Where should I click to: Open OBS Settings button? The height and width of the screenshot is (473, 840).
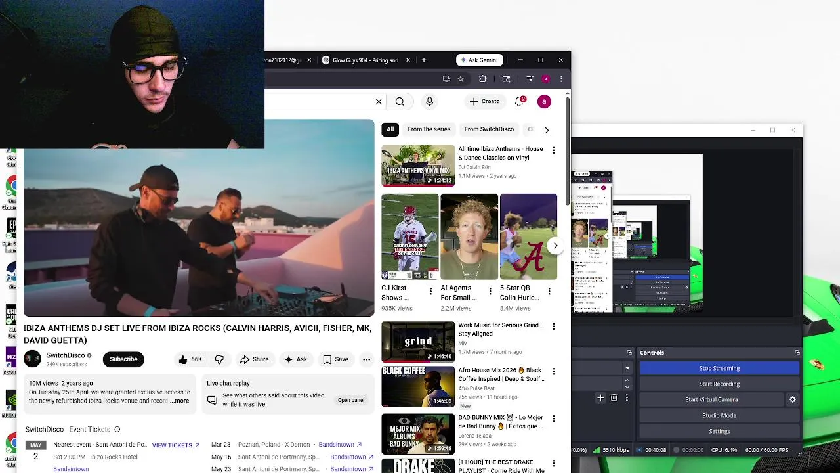tap(719, 431)
